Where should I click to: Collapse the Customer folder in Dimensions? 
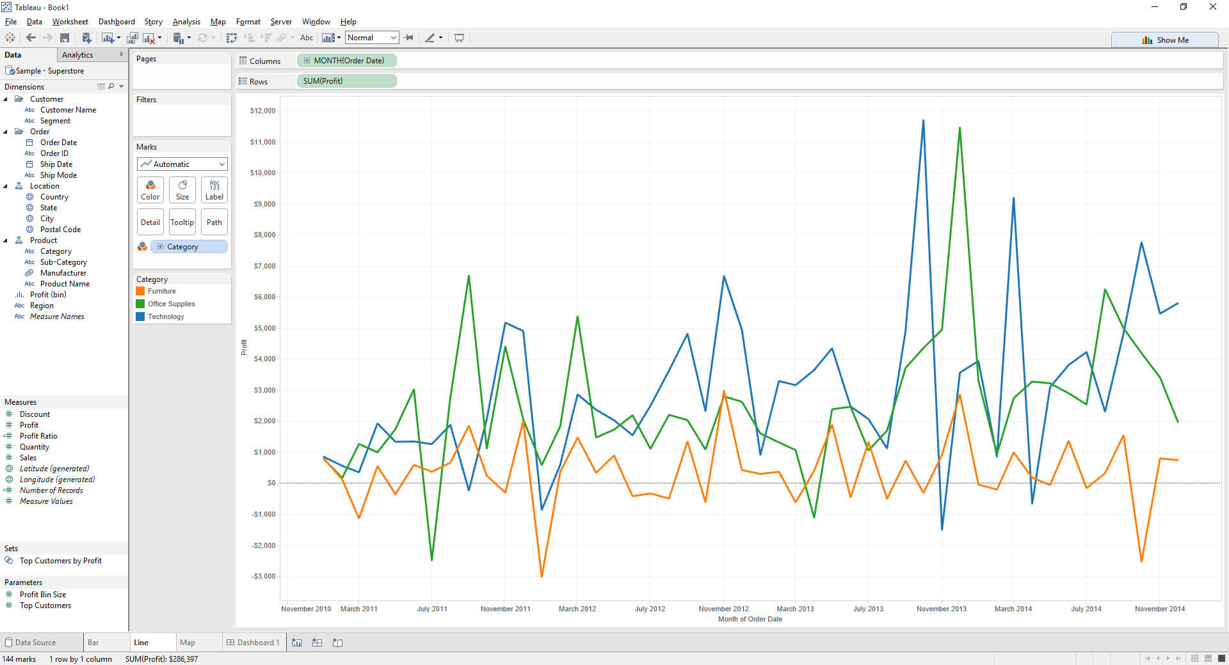point(6,99)
